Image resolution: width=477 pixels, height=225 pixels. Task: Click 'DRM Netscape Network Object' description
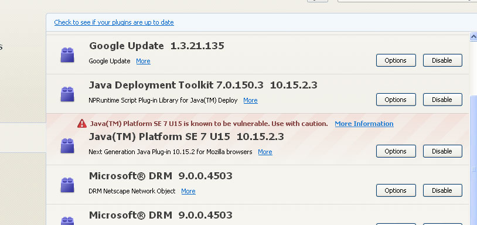point(132,191)
